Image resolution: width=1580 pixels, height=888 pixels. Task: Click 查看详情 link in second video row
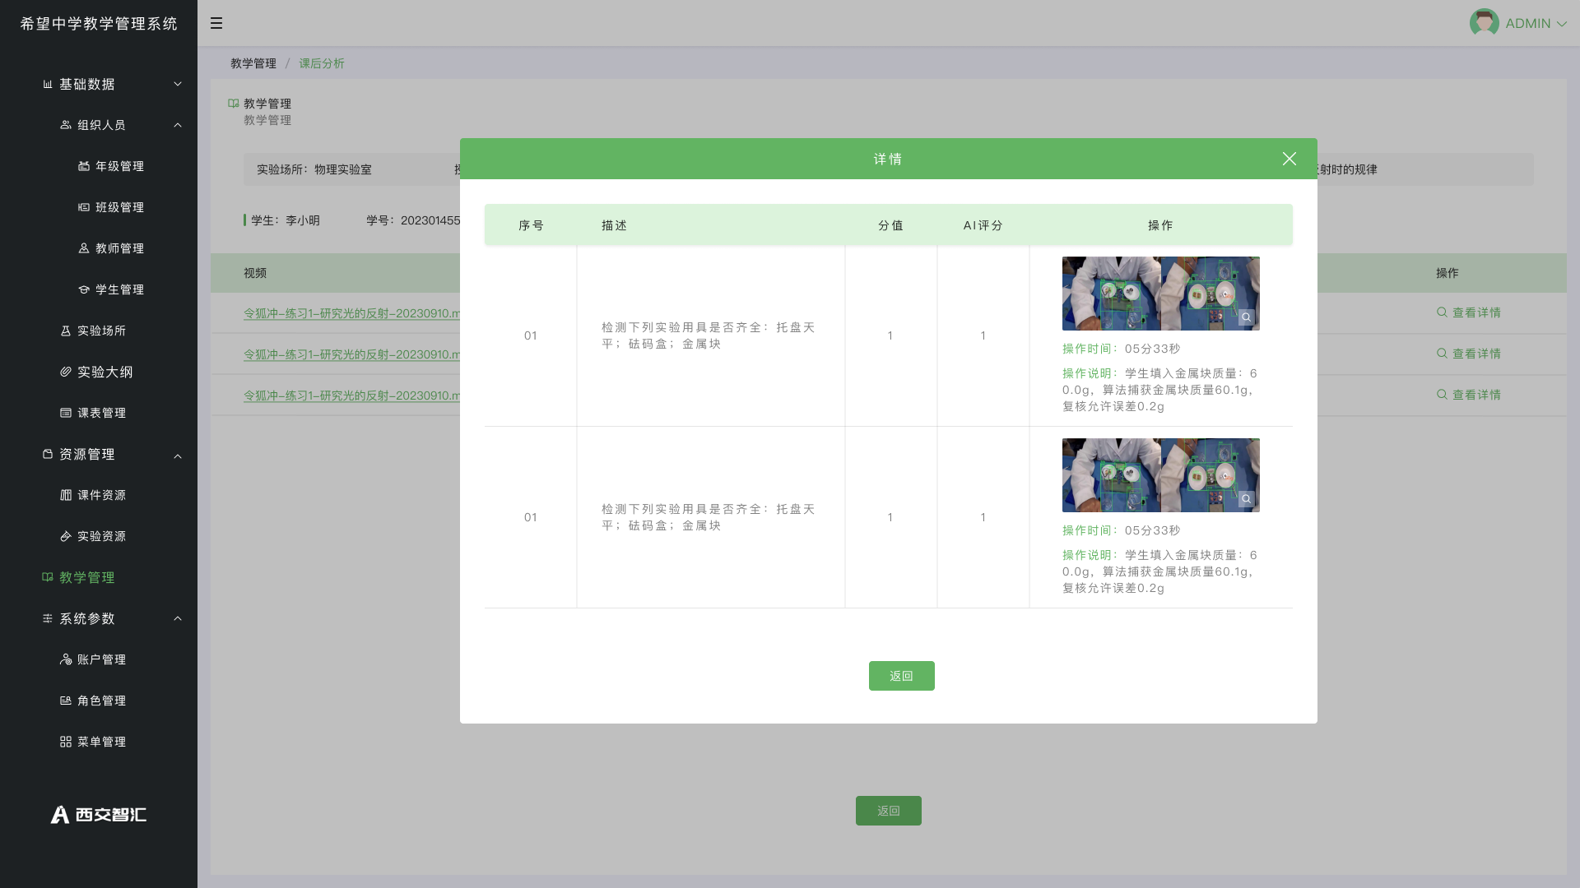(x=1469, y=354)
